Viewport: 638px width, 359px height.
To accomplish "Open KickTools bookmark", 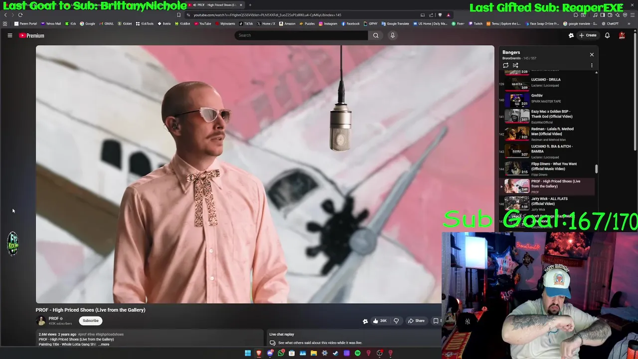I will click(x=145, y=23).
